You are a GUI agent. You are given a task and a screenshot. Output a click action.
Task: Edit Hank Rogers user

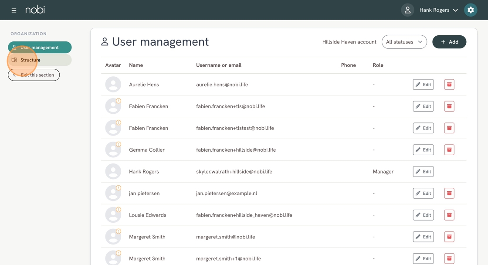click(x=423, y=172)
